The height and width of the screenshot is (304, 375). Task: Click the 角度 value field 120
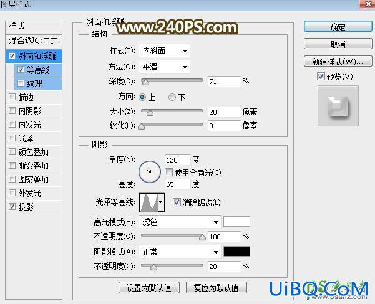(x=177, y=160)
